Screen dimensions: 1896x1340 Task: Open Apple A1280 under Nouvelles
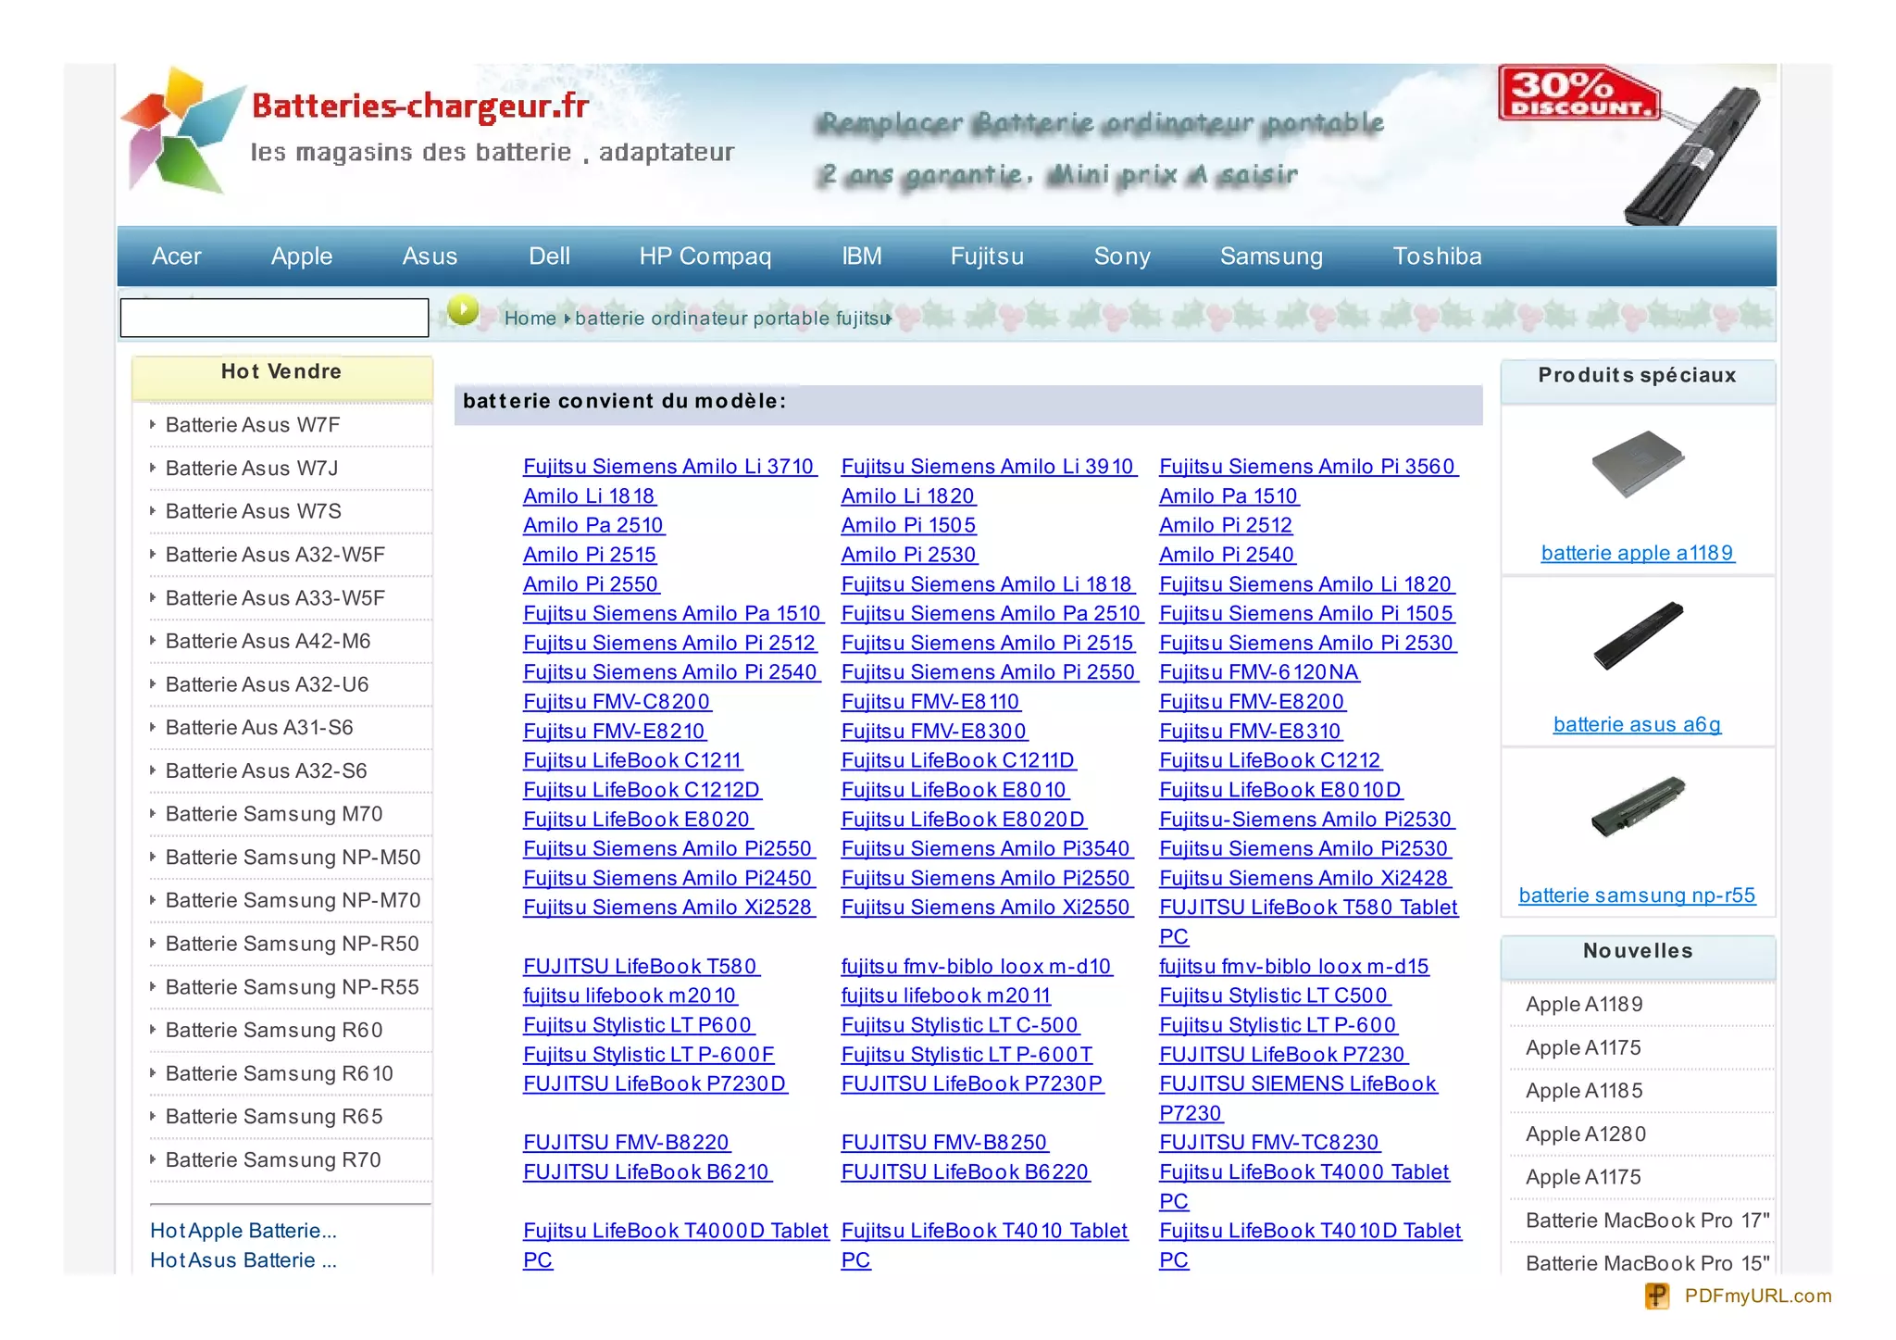[1585, 1134]
